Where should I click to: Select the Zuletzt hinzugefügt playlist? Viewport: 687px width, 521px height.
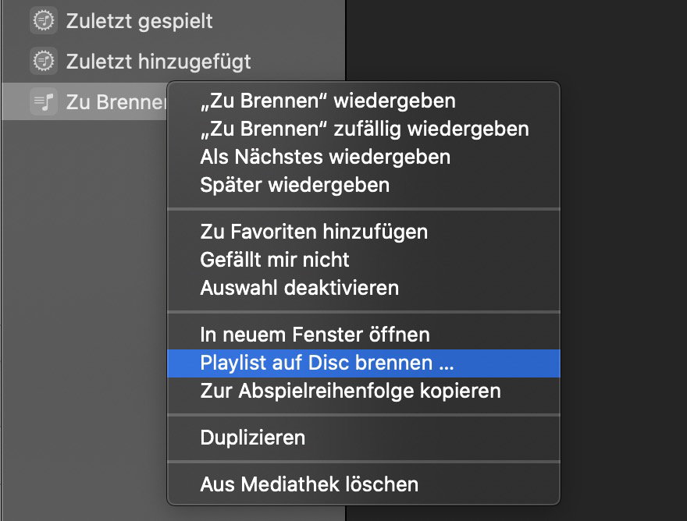click(x=158, y=60)
